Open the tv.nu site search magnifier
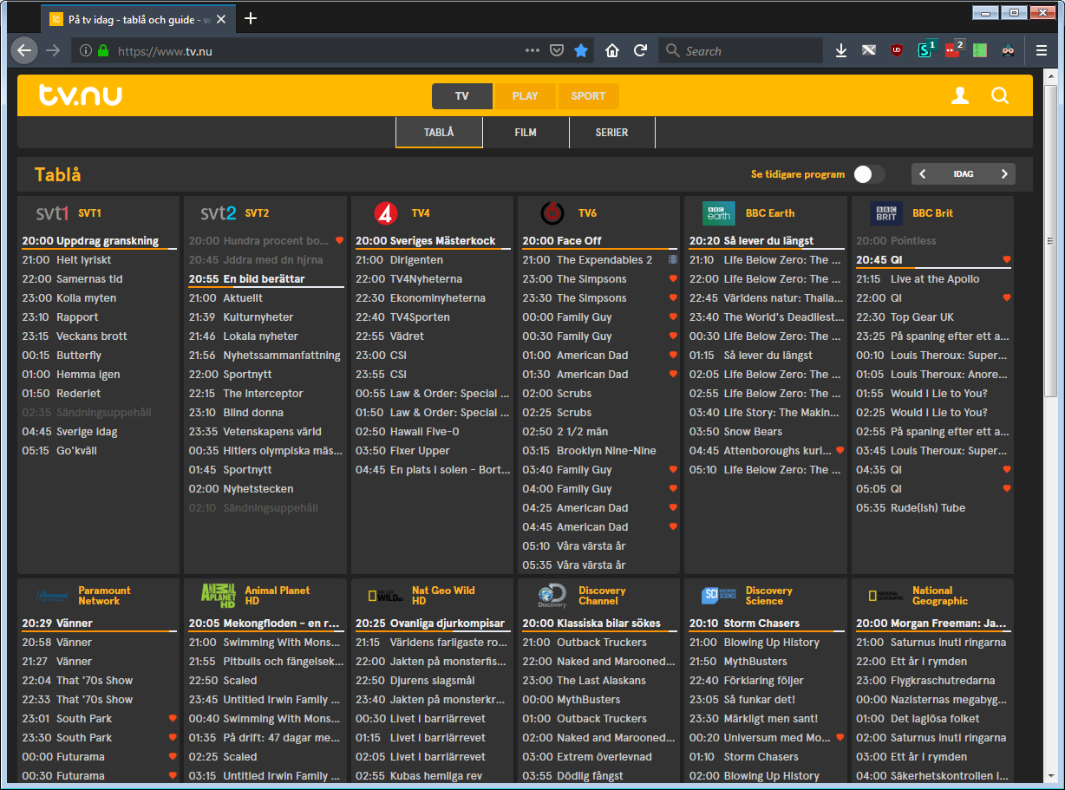The width and height of the screenshot is (1065, 790). (x=1000, y=96)
